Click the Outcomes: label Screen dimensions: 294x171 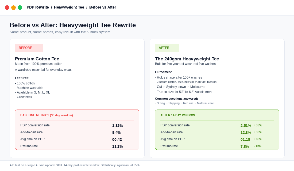point(163,72)
